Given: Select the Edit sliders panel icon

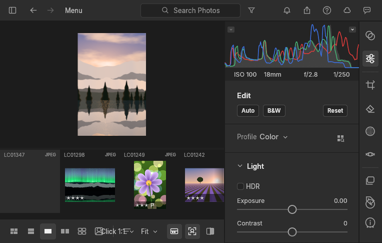Looking at the screenshot, I should 370,59.
